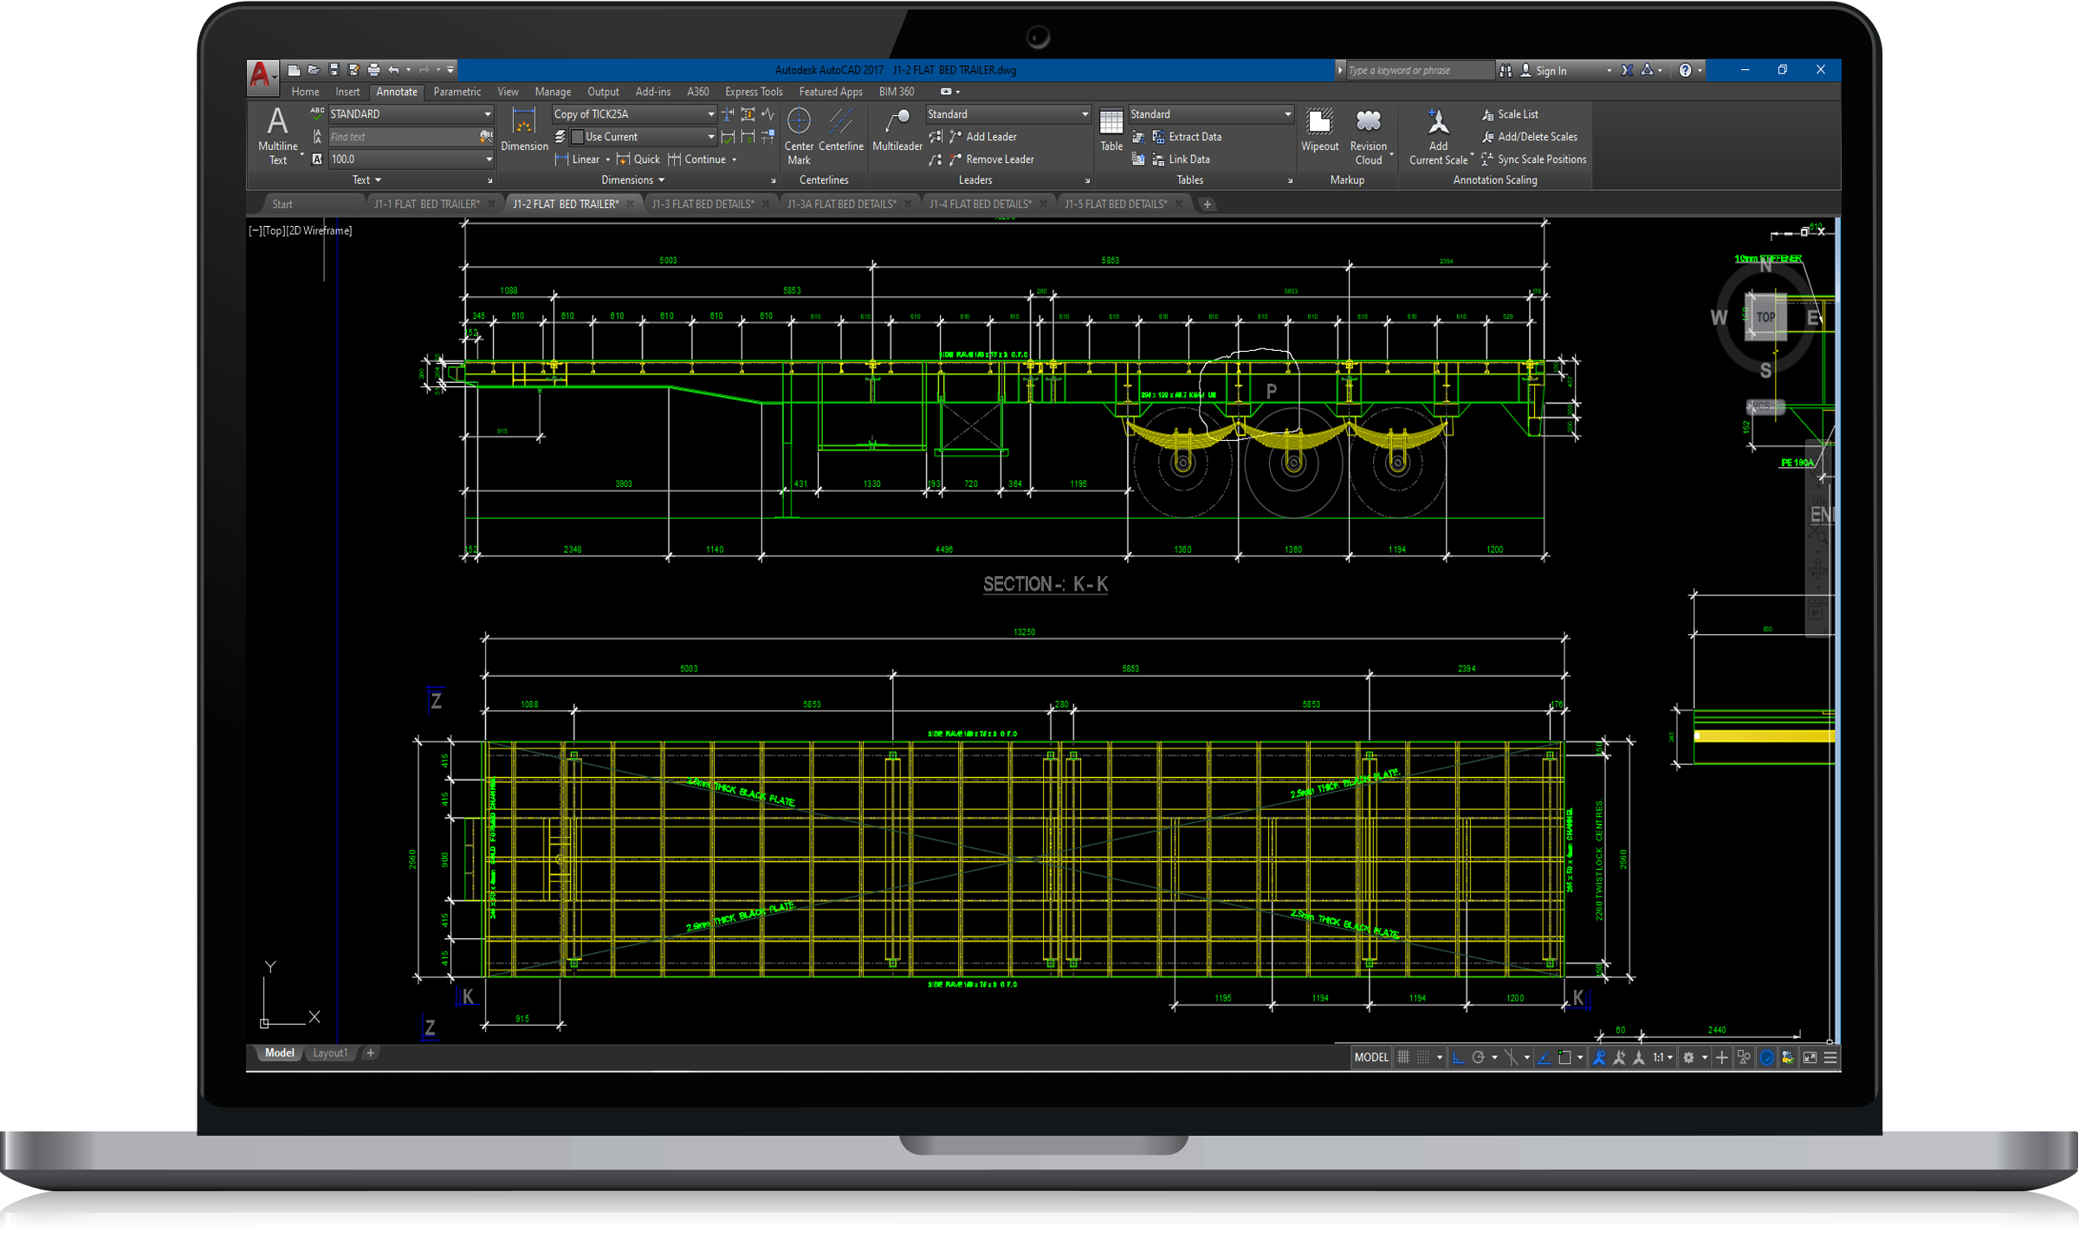Undo last action with the undo arrow

[394, 70]
